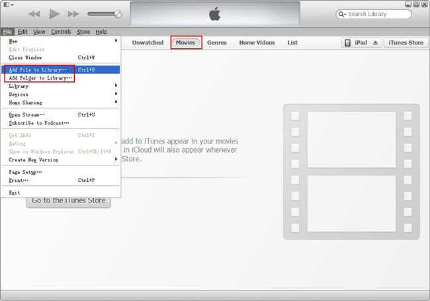Switch to the List tab
This screenshot has width=430, height=301.
292,43
